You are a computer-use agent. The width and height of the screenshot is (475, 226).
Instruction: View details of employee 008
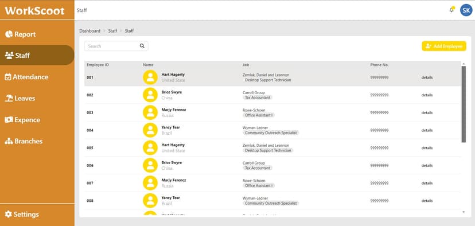coord(427,201)
